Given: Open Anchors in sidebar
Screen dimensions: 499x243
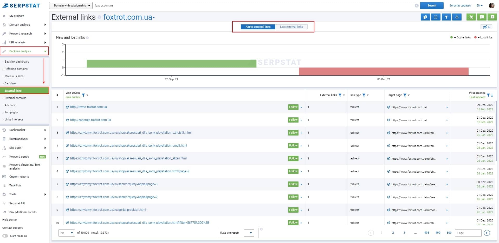Looking at the screenshot, I should pyautogui.click(x=10, y=105).
